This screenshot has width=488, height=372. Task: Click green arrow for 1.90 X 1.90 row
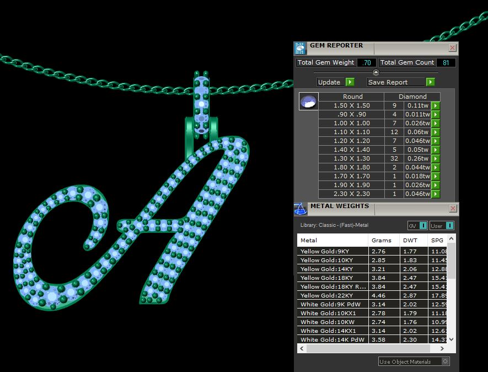tap(436, 185)
